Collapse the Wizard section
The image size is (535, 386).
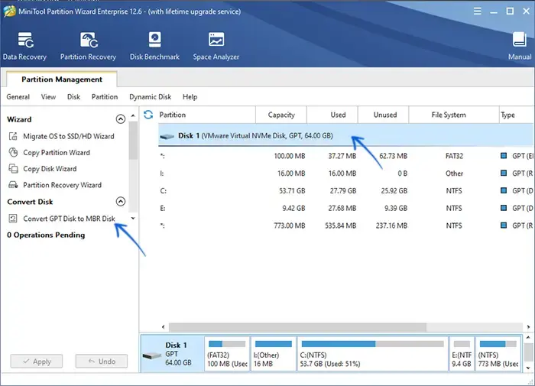(120, 119)
